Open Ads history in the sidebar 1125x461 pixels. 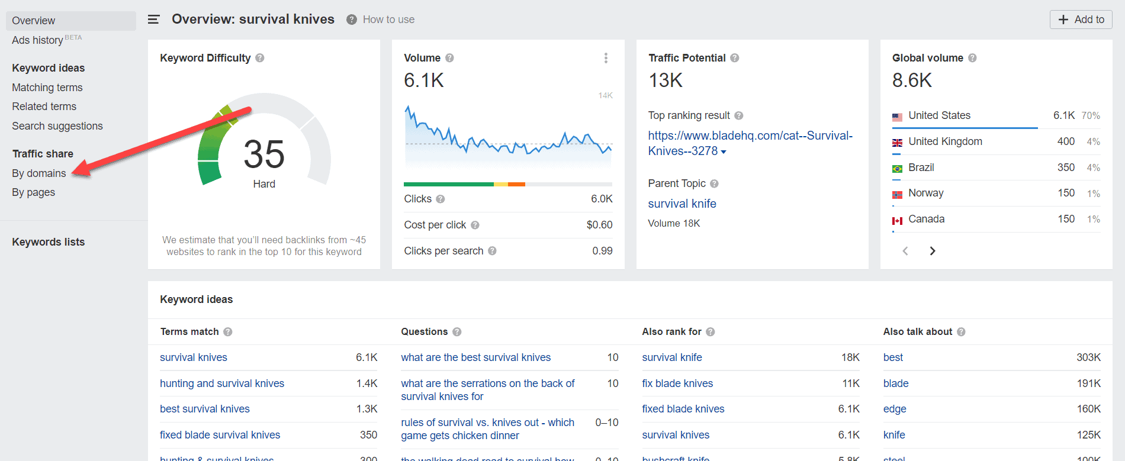click(x=37, y=40)
